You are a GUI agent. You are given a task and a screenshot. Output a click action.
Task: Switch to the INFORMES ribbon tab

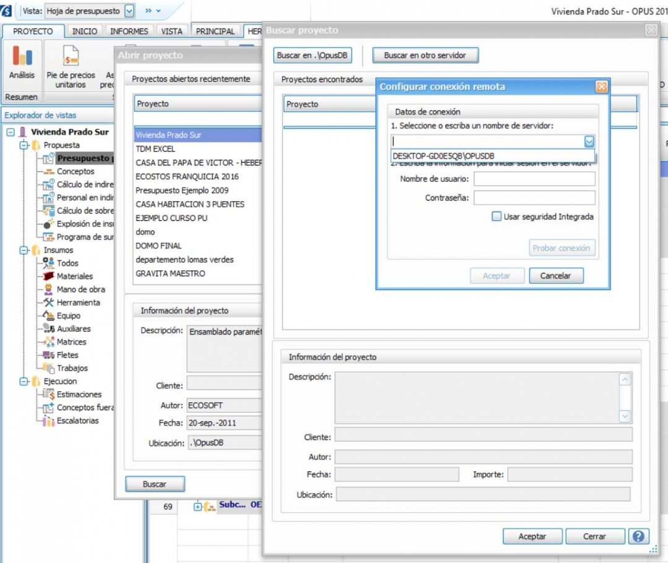129,31
